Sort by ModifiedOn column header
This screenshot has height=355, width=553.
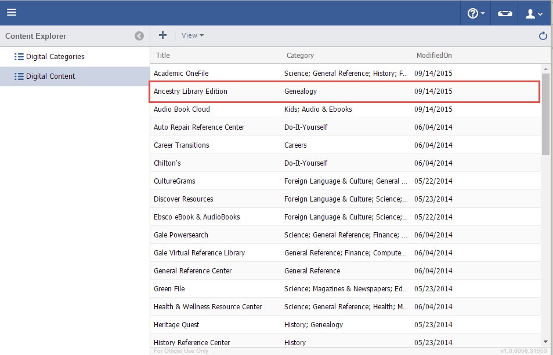434,56
